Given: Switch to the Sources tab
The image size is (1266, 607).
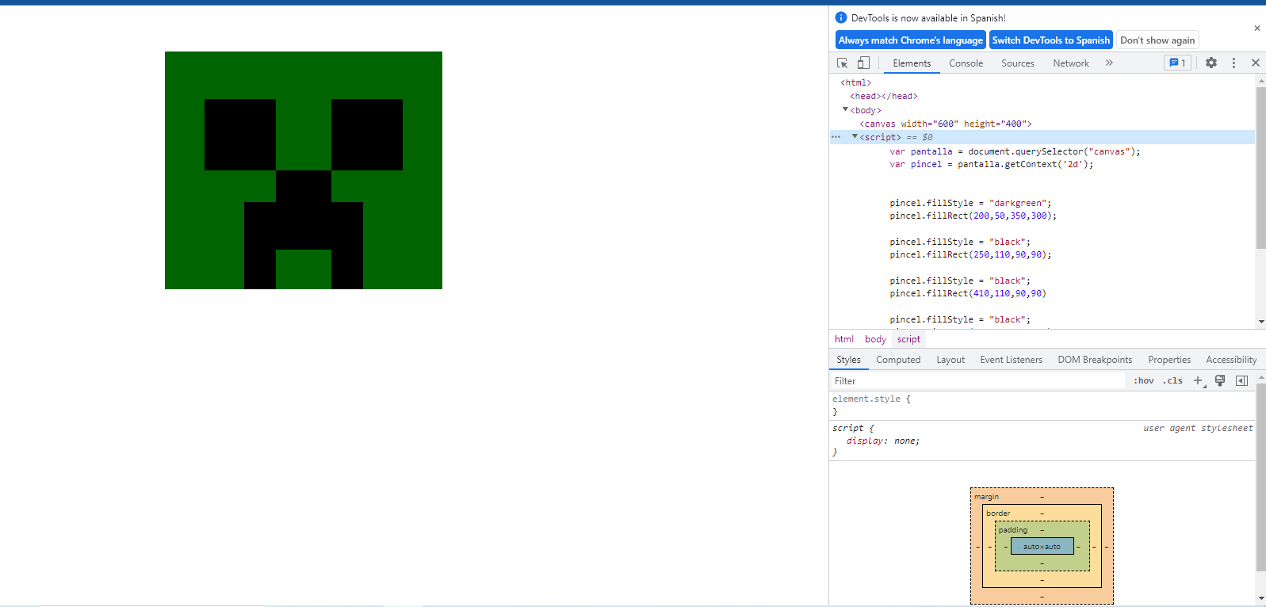Looking at the screenshot, I should (1017, 63).
